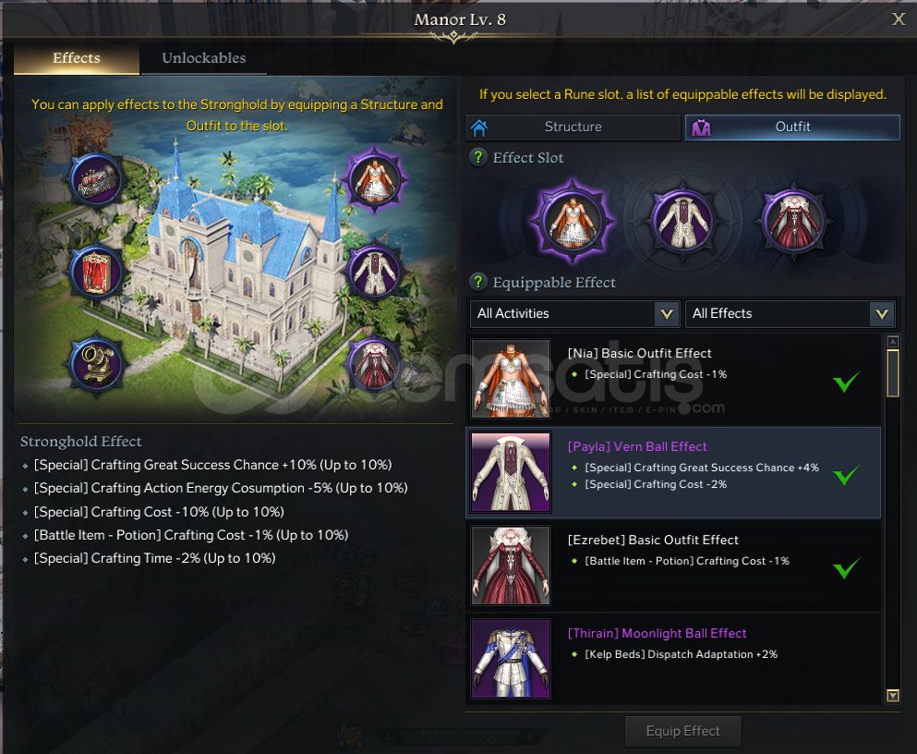This screenshot has height=754, width=917.
Task: Toggle the Payla Vern Ball Effect checkmark
Action: pyautogui.click(x=846, y=474)
